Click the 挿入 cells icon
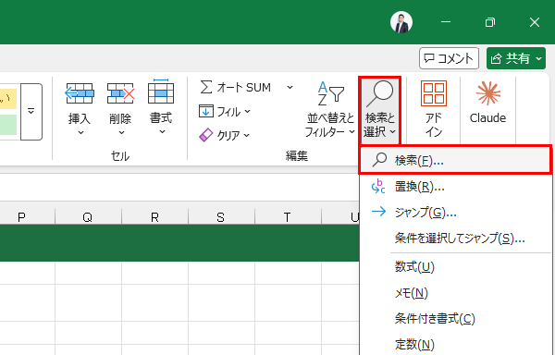 pyautogui.click(x=80, y=93)
